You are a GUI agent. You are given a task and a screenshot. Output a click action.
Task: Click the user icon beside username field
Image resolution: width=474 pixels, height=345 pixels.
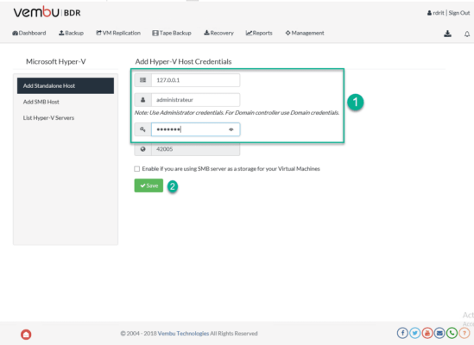pyautogui.click(x=143, y=100)
